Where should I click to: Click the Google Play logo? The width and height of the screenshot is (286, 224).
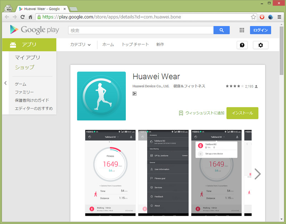[35, 30]
